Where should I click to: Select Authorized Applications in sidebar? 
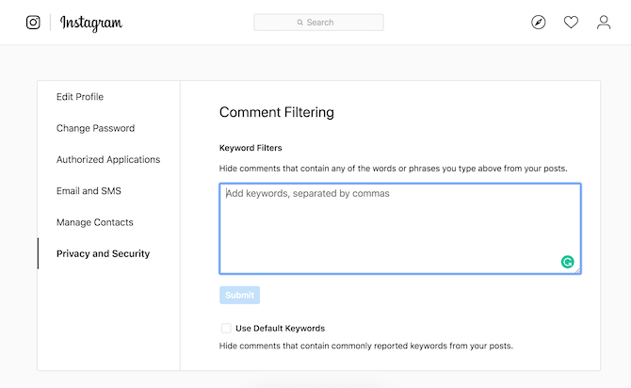(108, 160)
